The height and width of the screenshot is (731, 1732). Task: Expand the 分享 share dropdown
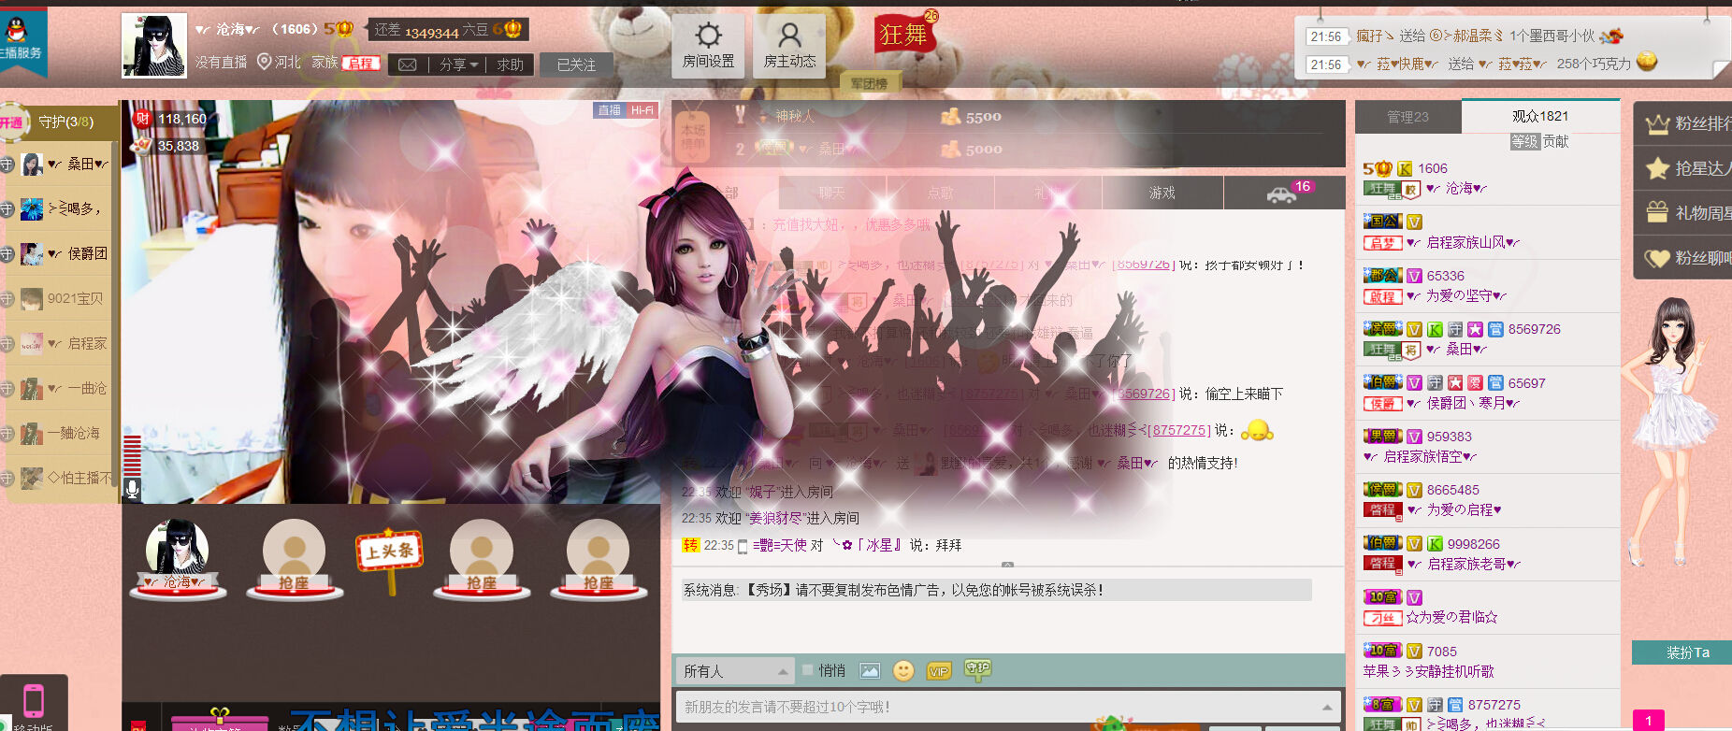coord(458,64)
